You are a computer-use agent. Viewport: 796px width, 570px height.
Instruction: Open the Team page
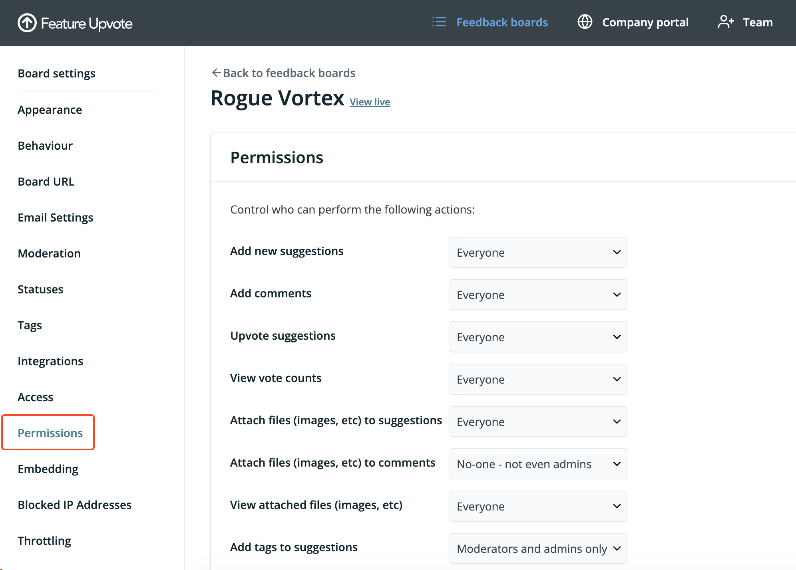click(x=758, y=22)
